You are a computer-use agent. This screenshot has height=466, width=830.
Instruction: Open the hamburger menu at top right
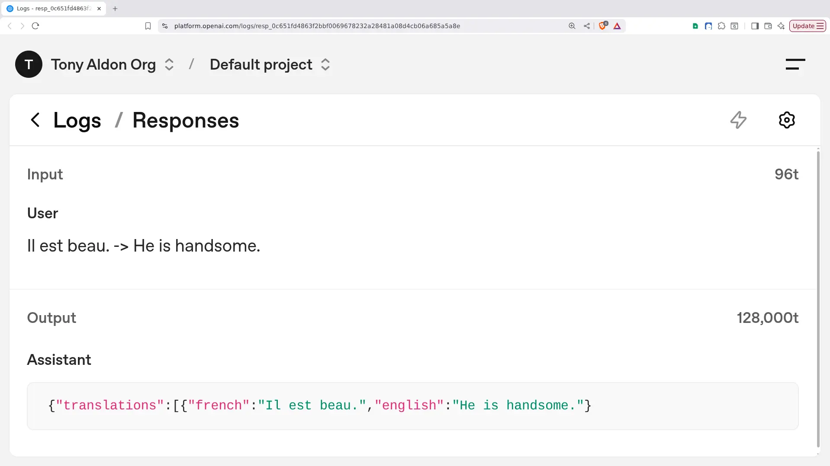[x=795, y=64]
